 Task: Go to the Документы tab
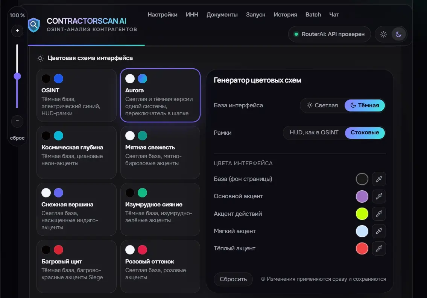(222, 15)
